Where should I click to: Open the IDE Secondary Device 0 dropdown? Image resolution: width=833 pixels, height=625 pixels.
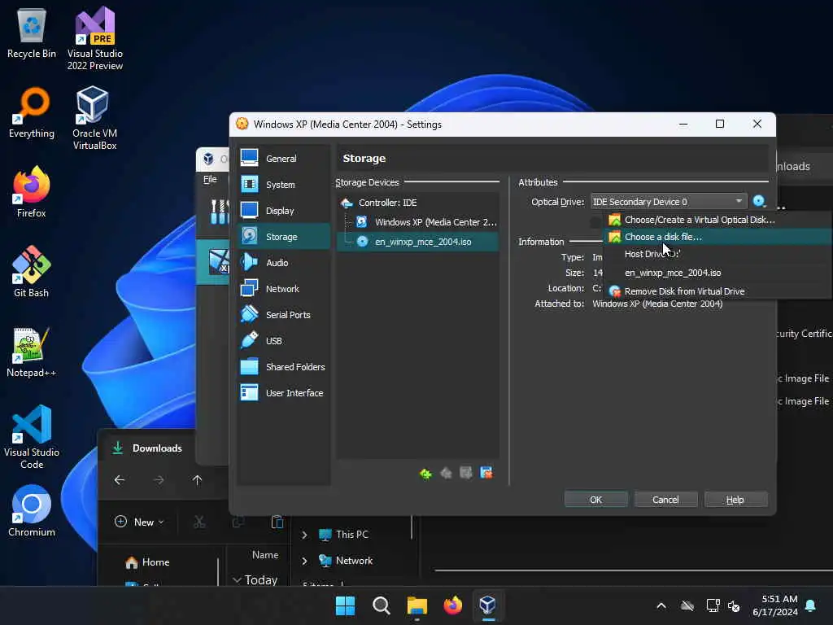(x=669, y=202)
